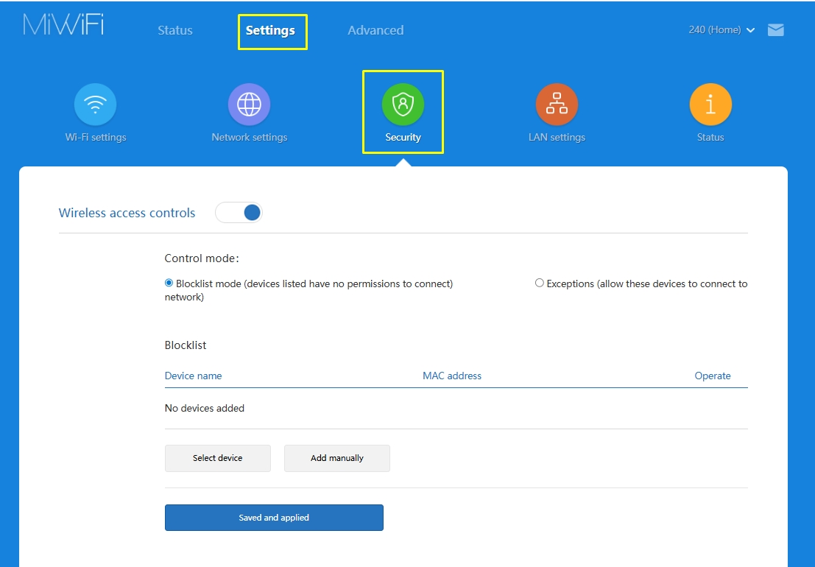
Task: Click the orange Status info icon
Action: tap(710, 105)
